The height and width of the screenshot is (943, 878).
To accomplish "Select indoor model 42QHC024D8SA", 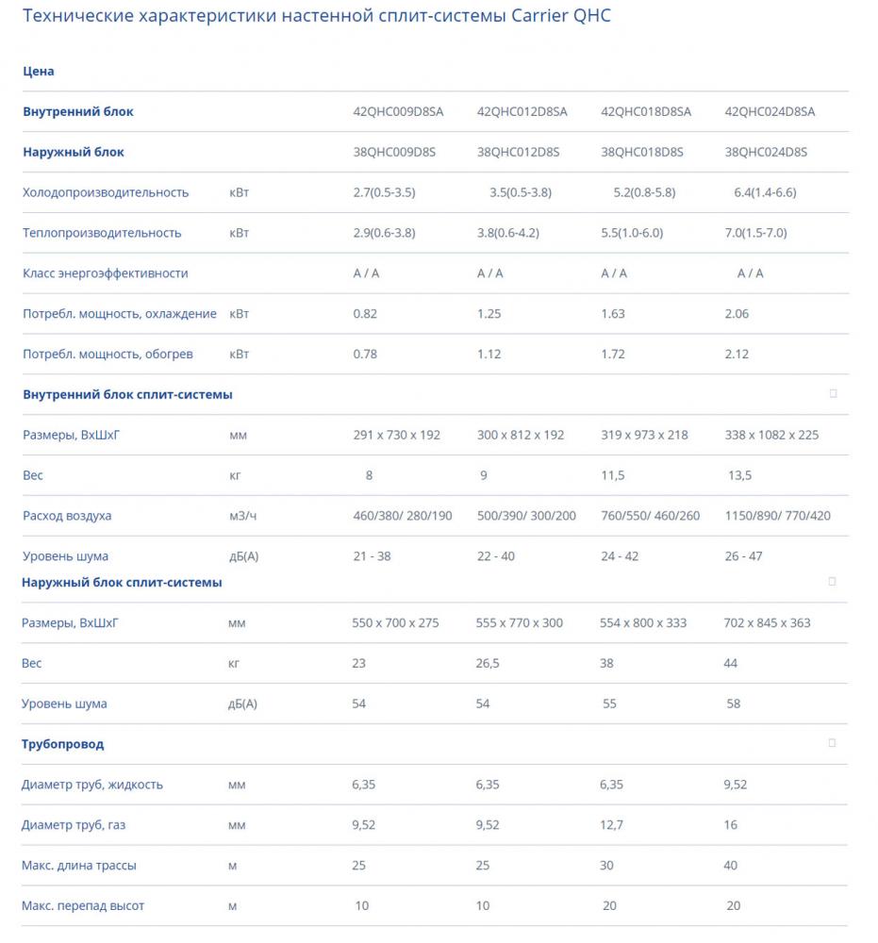I will coord(770,111).
